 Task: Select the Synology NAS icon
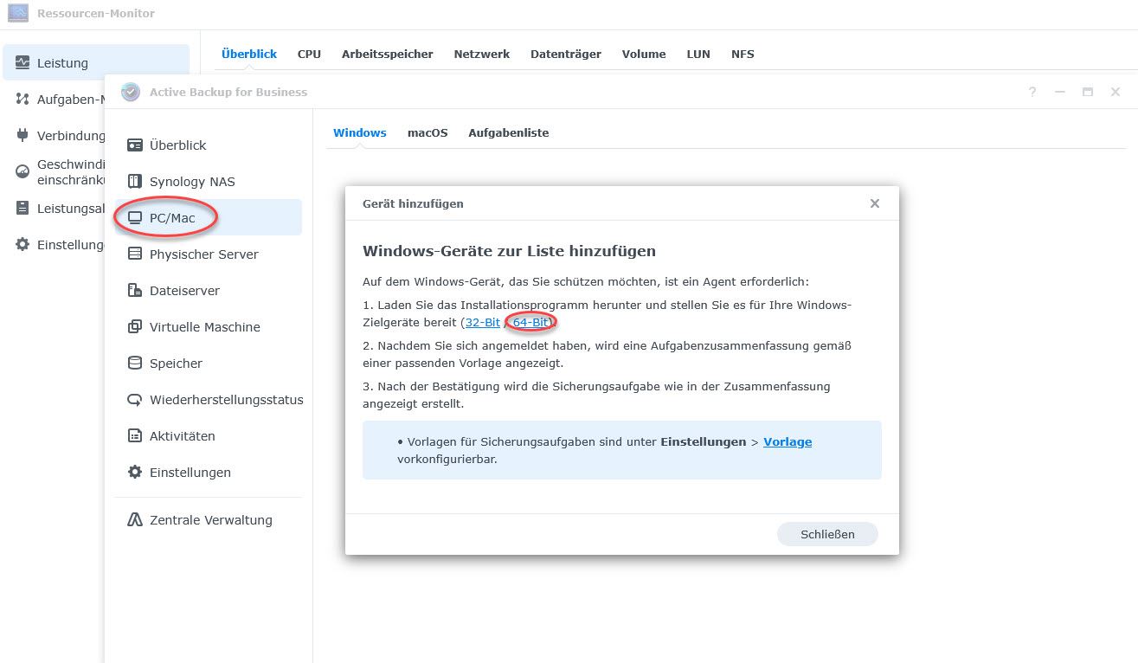coord(135,182)
